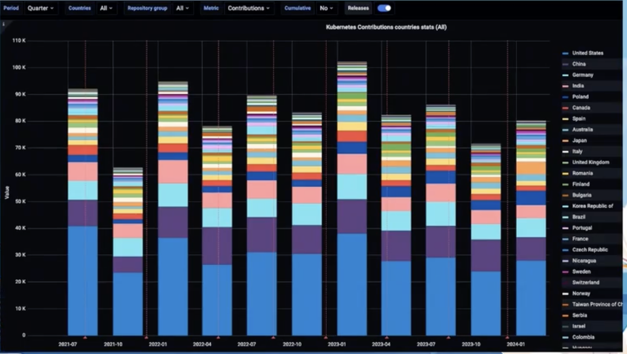
Task: Click the Metric variable label
Action: [x=211, y=8]
